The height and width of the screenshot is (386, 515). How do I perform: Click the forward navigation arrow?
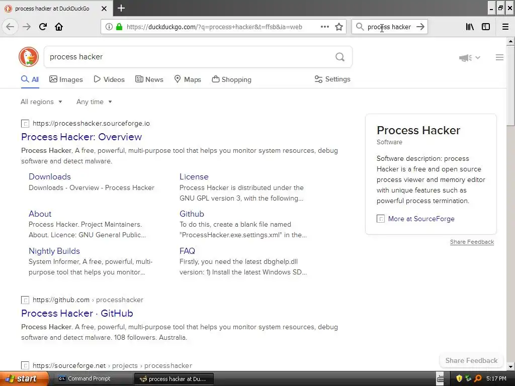pyautogui.click(x=27, y=27)
